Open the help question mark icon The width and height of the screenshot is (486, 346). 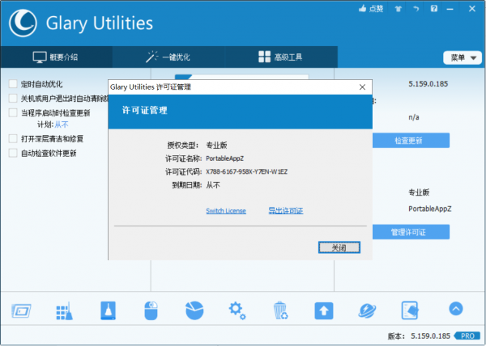pos(434,9)
